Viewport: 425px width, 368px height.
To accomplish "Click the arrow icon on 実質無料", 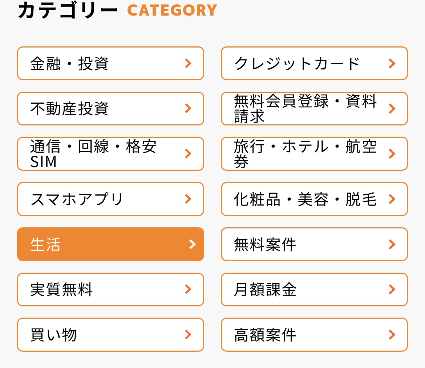I will [188, 289].
